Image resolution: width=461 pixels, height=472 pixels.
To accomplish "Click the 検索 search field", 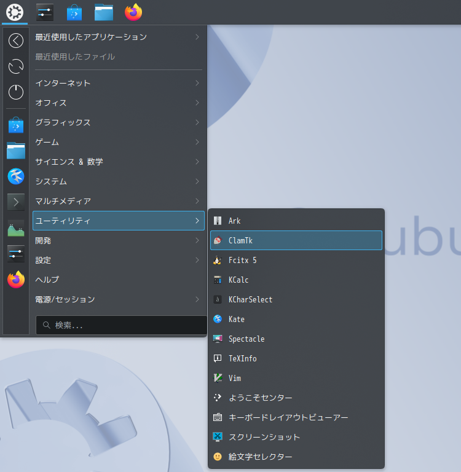I will coord(121,325).
